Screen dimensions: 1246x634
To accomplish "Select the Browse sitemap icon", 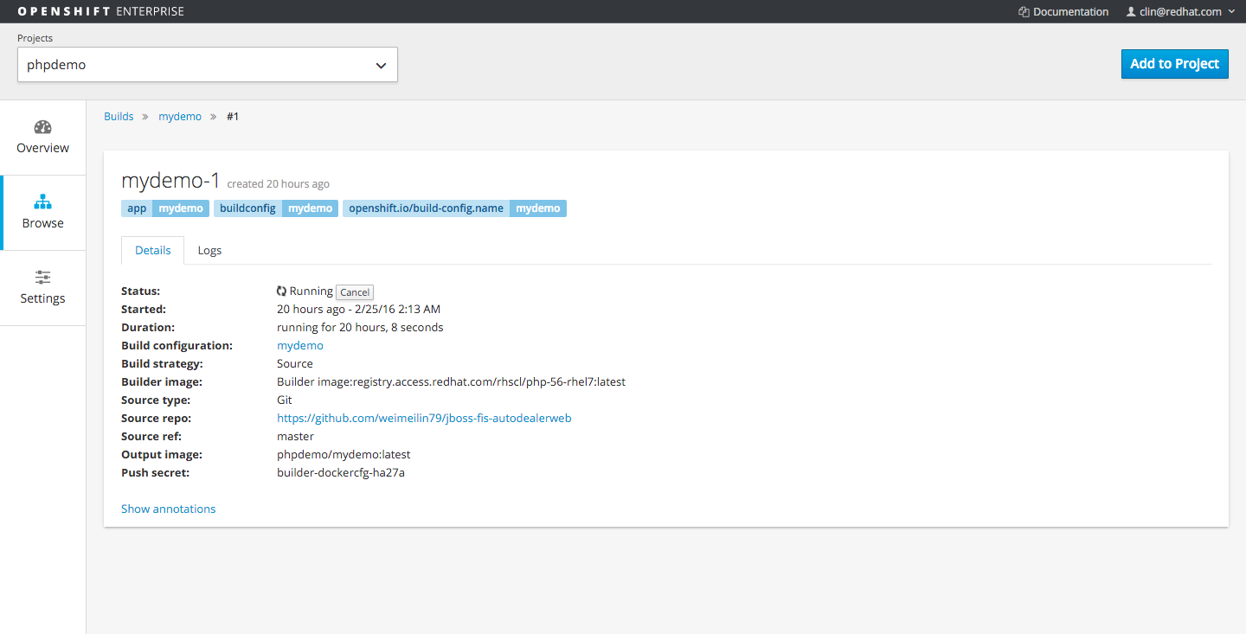I will (42, 202).
